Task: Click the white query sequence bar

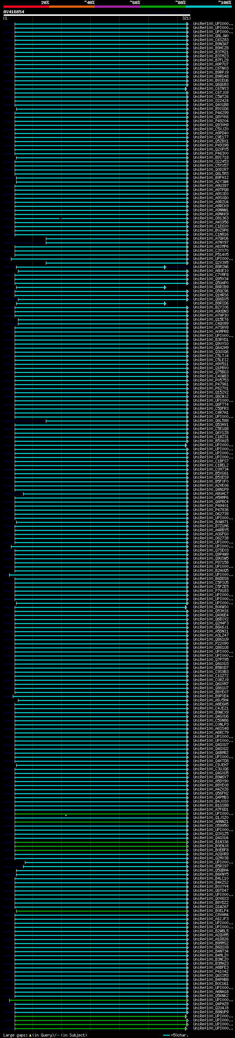Action: pyautogui.click(x=97, y=15)
